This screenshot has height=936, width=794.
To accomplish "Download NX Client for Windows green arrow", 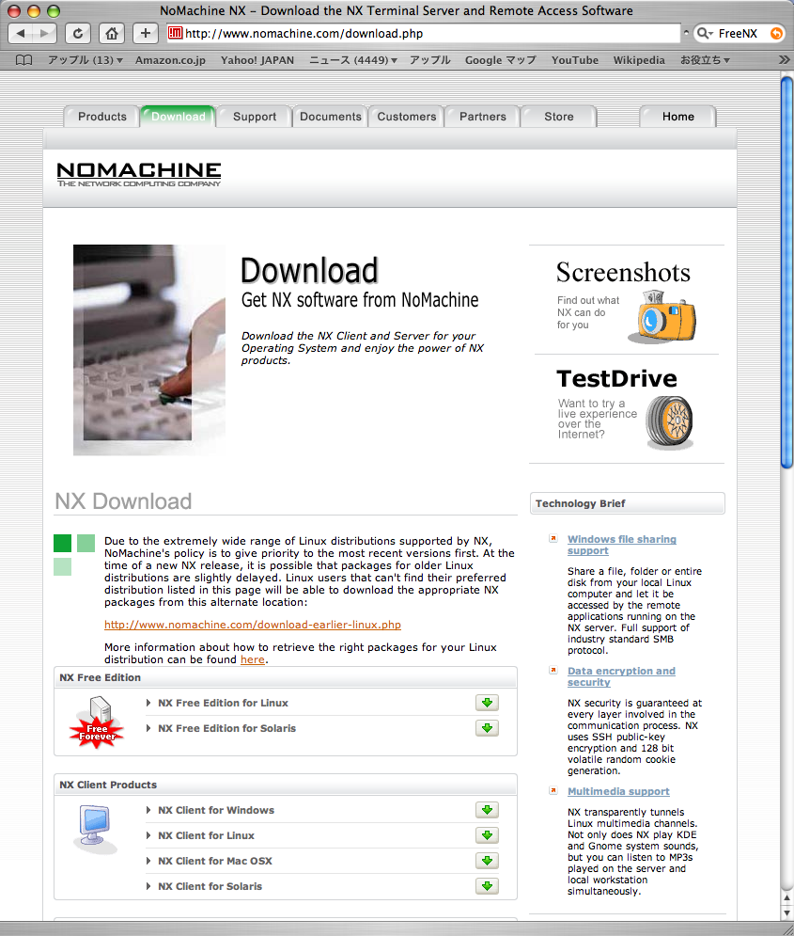I will pos(487,809).
